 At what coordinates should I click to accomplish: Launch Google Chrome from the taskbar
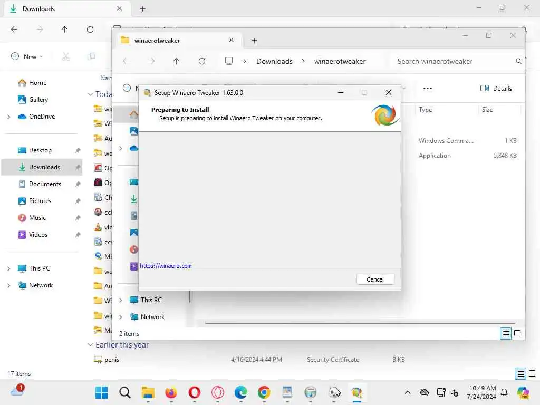click(264, 392)
